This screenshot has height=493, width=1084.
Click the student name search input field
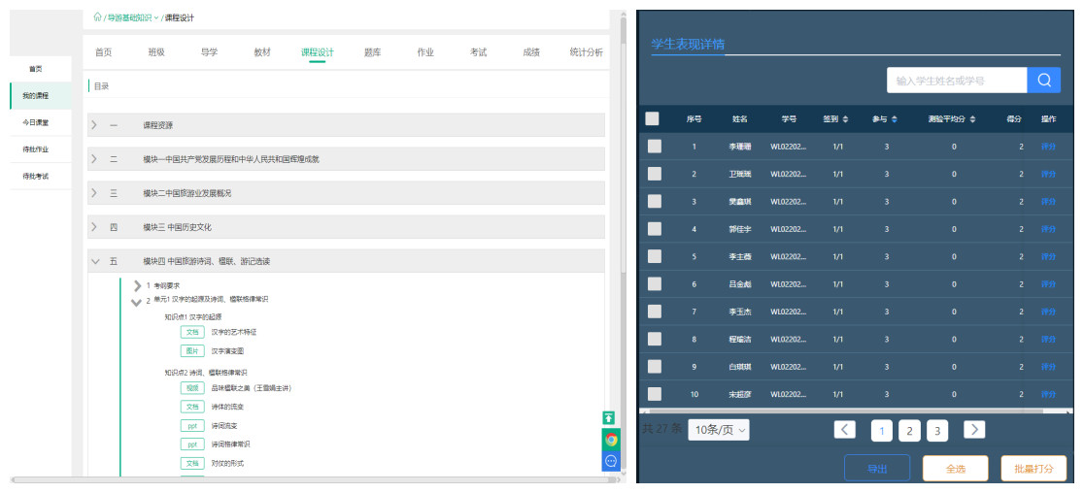click(956, 81)
